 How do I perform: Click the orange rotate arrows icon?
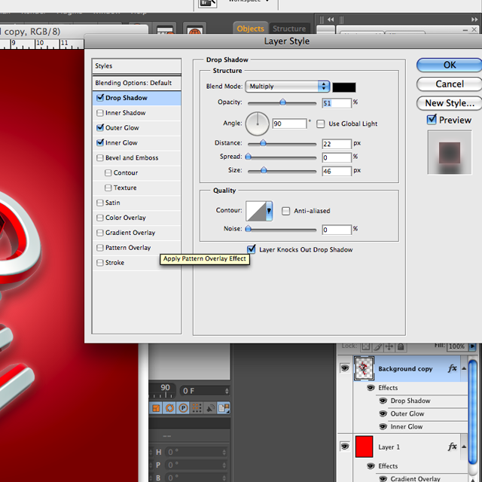pyautogui.click(x=169, y=408)
